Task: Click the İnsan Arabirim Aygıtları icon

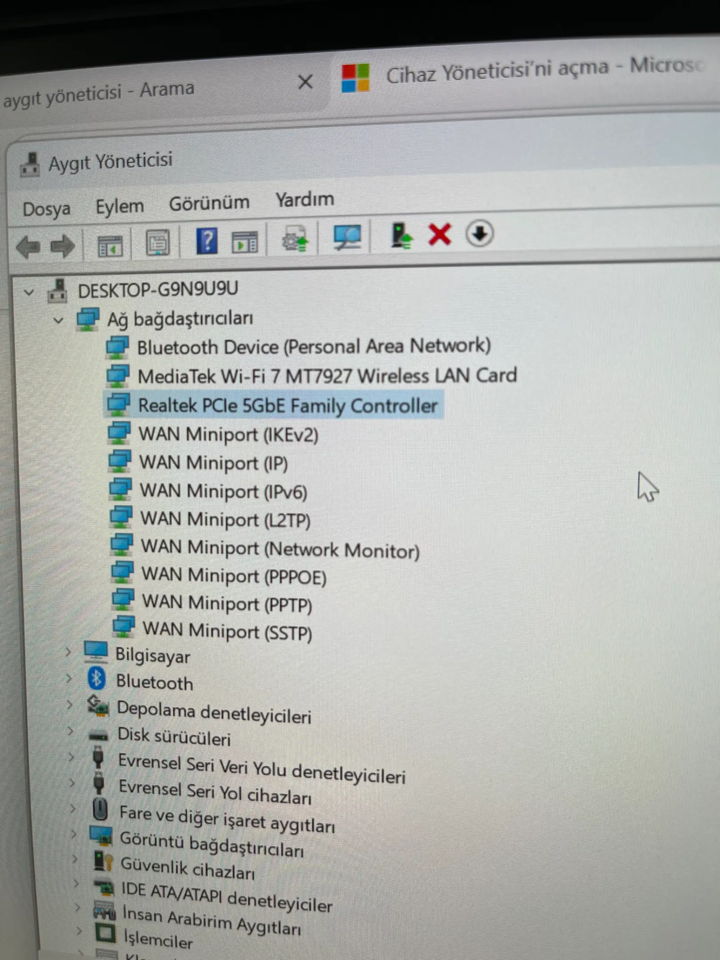Action: click(x=105, y=910)
